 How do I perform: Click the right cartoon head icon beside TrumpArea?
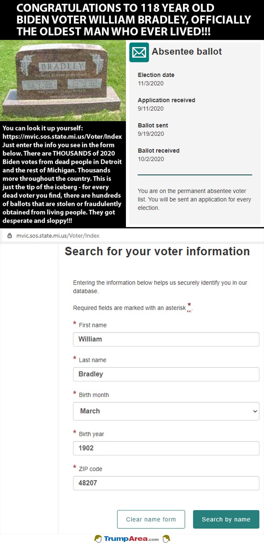(166, 538)
